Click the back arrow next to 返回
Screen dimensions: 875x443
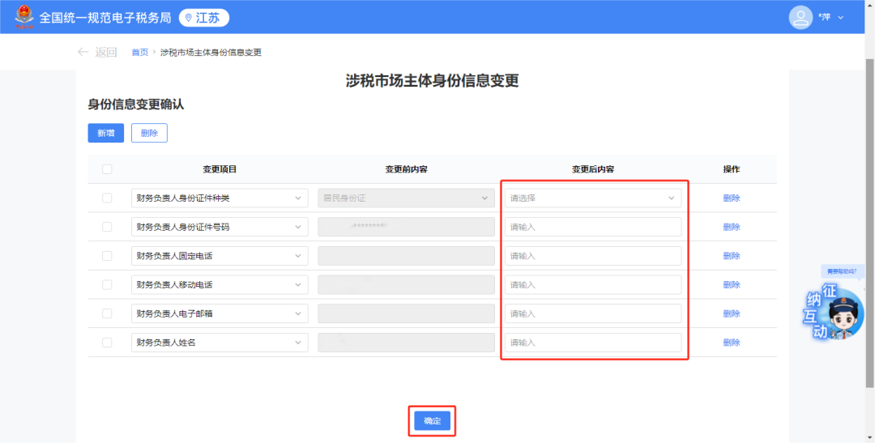click(x=83, y=52)
